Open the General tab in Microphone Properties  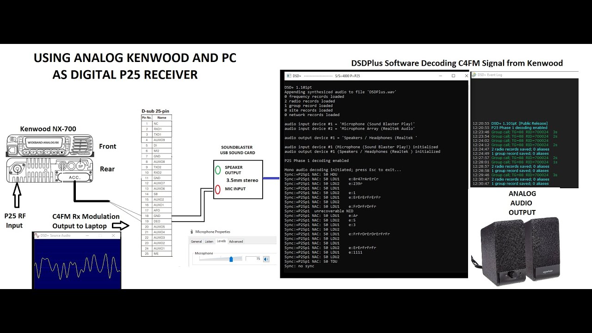(196, 241)
